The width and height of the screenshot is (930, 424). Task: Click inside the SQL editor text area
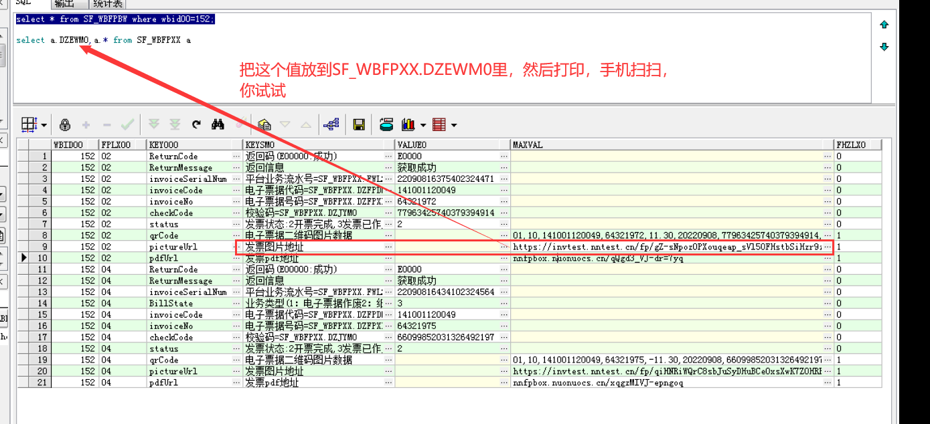442,57
